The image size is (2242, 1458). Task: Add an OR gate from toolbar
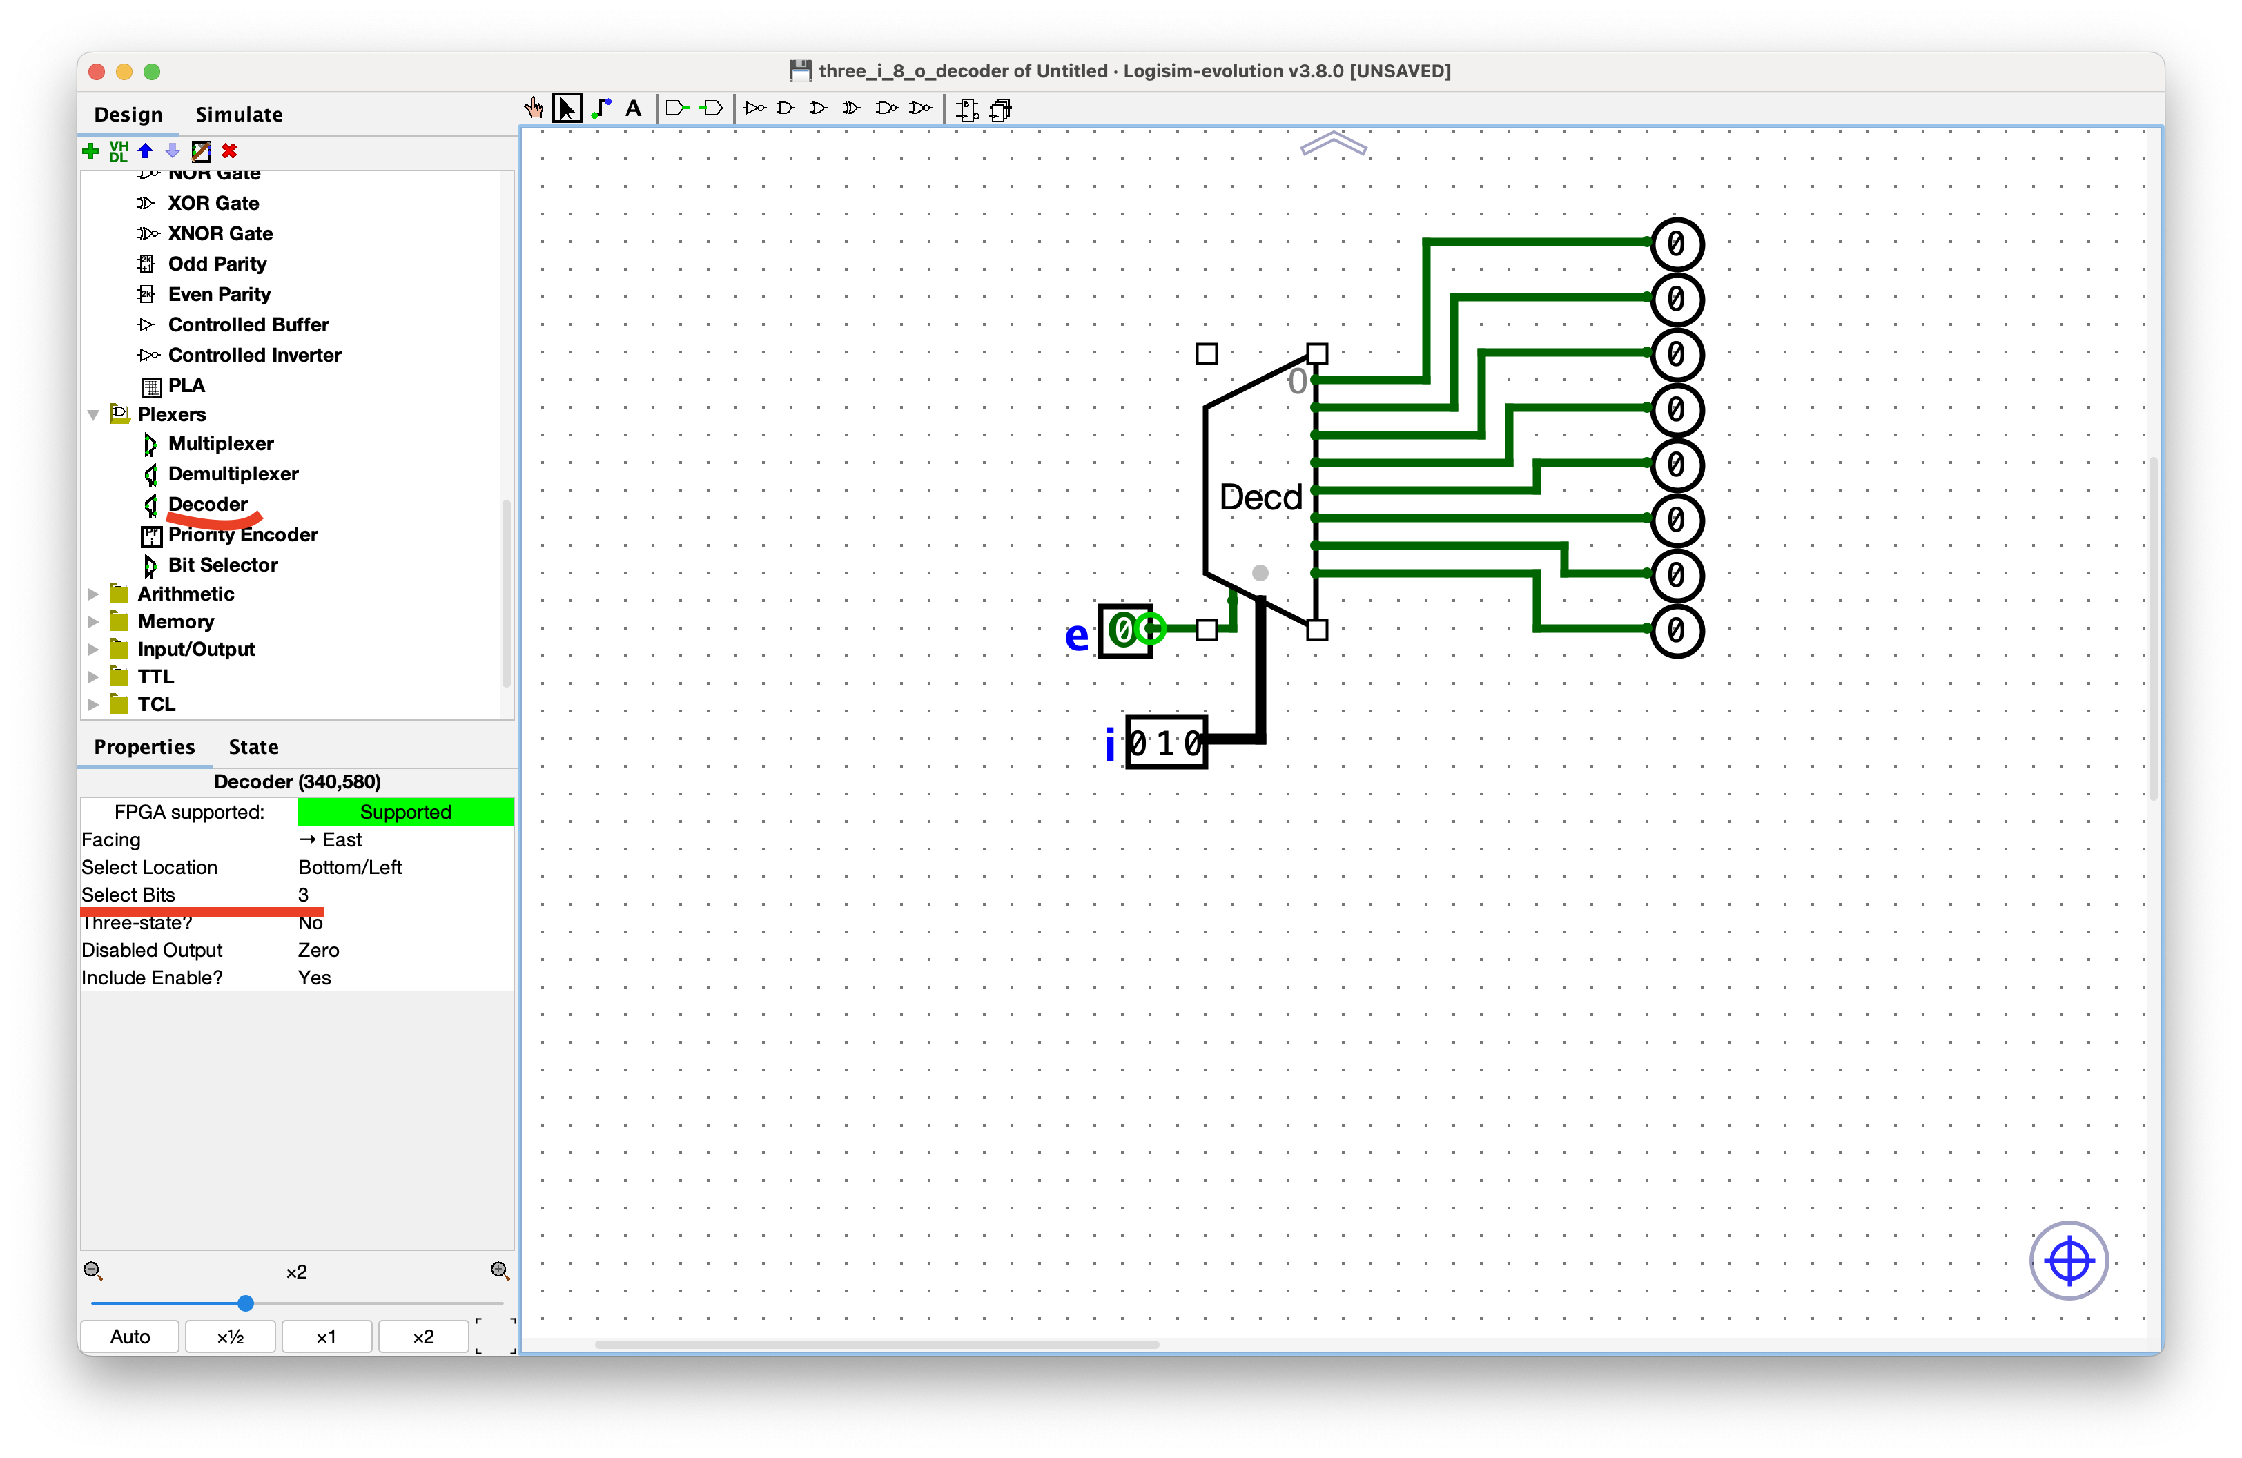tap(819, 108)
